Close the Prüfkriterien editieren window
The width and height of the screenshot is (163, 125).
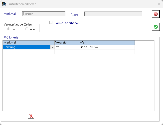[x=159, y=4]
